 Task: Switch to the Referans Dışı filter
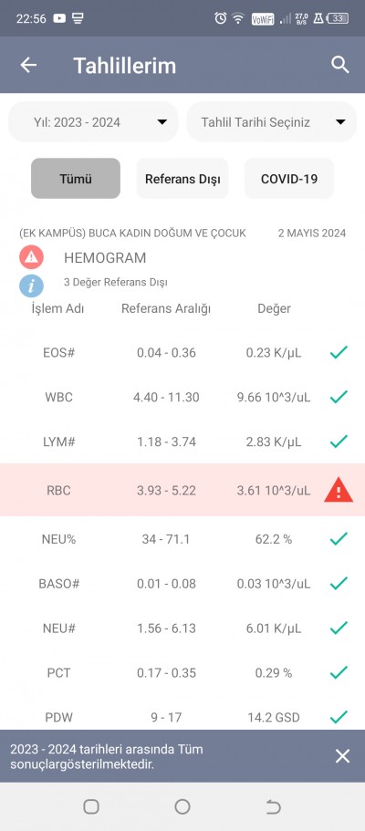[x=182, y=179]
